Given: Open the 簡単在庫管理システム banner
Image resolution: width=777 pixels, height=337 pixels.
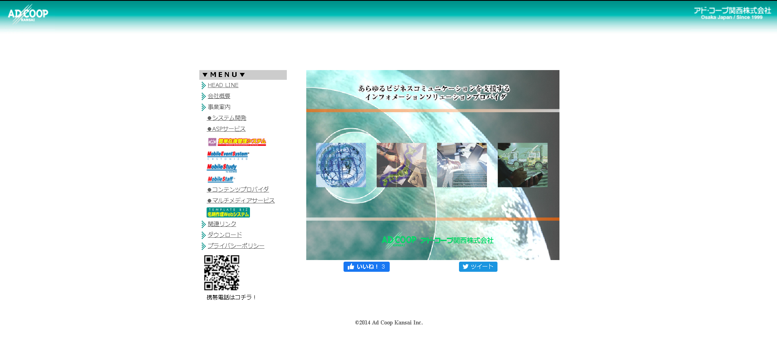Looking at the screenshot, I should 237,142.
